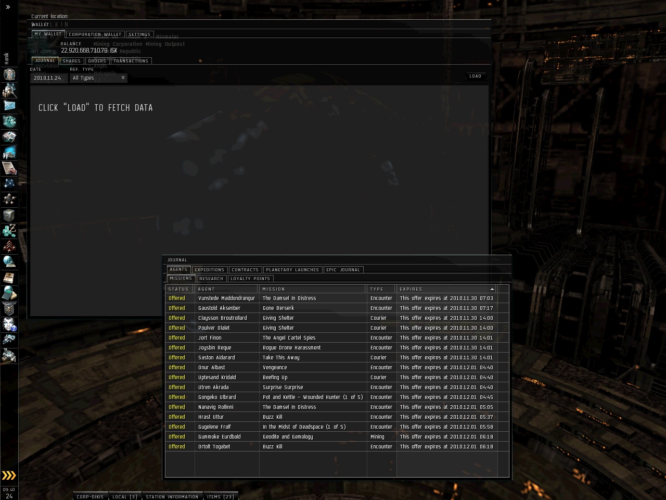Viewport: 666px width, 500px height.
Task: Sort by the Mission column header
Action: click(x=313, y=289)
